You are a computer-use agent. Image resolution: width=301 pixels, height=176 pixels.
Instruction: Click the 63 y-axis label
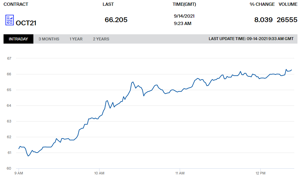9,121
